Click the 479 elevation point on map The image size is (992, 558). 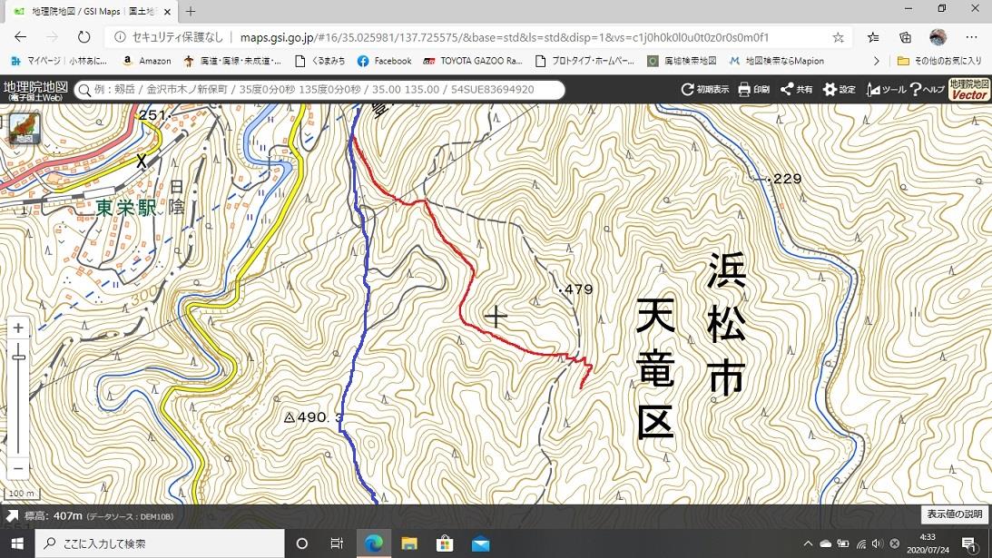tap(577, 289)
